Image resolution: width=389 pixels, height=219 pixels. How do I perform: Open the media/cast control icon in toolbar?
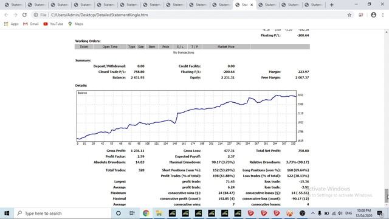(x=361, y=15)
